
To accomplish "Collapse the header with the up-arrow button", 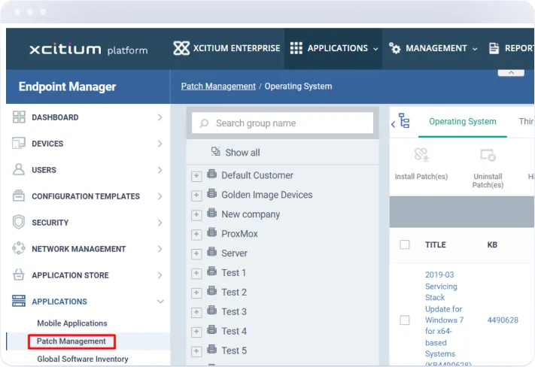I will (x=511, y=73).
